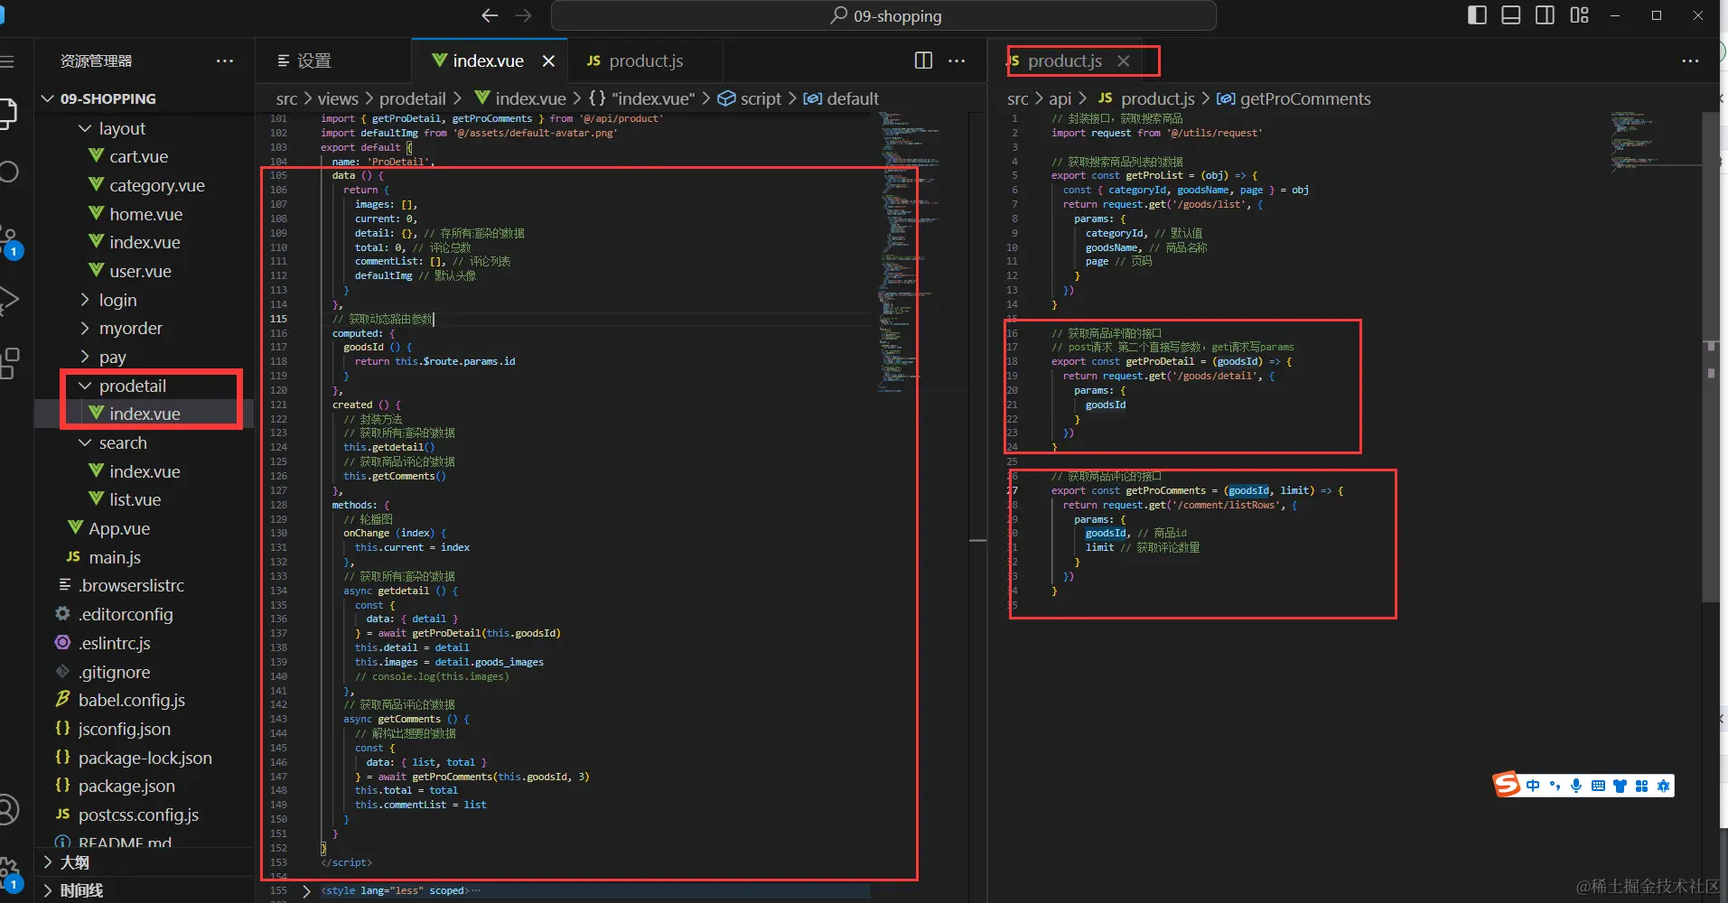Open cart.vue in the explorer
The width and height of the screenshot is (1728, 903).
(x=138, y=156)
